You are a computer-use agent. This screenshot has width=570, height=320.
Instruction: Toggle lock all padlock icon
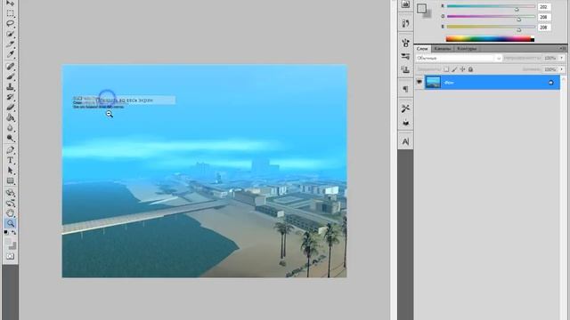tap(470, 69)
